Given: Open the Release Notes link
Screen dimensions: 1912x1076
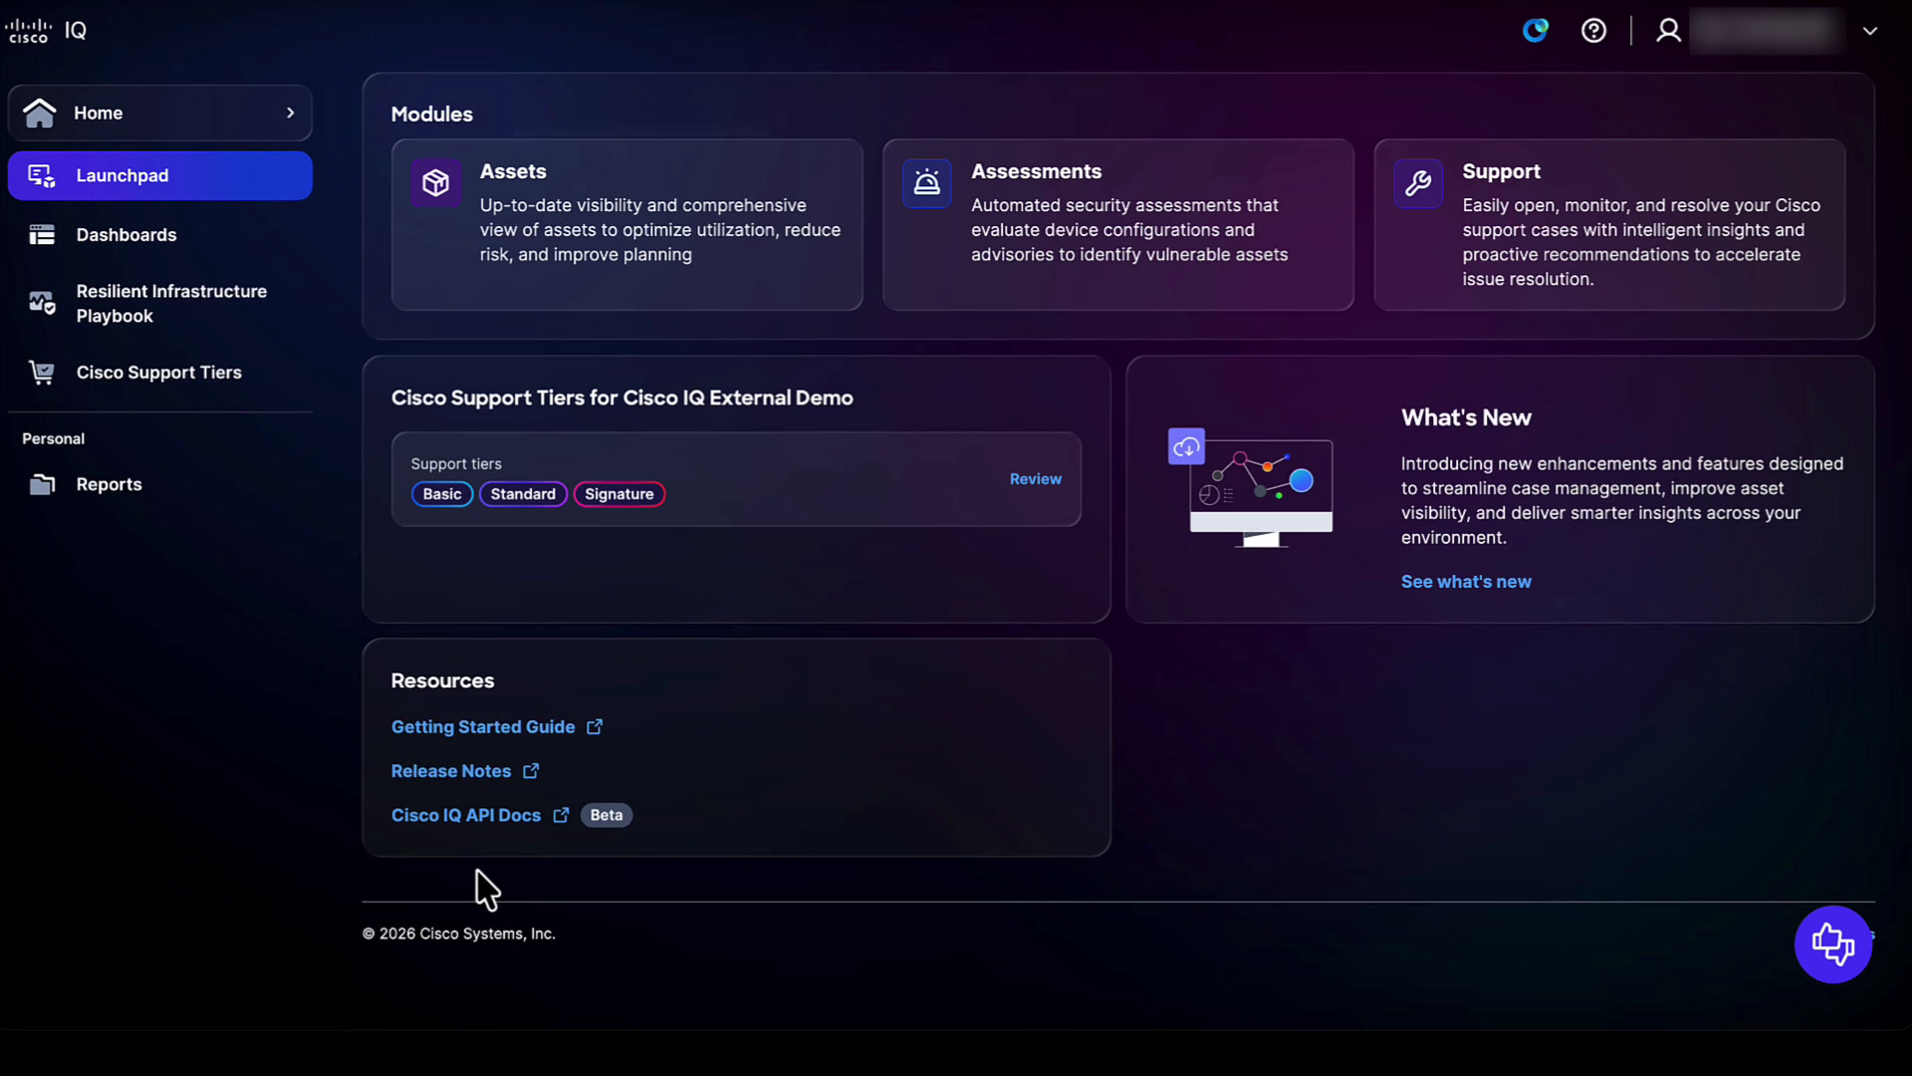Looking at the screenshot, I should click(x=451, y=771).
